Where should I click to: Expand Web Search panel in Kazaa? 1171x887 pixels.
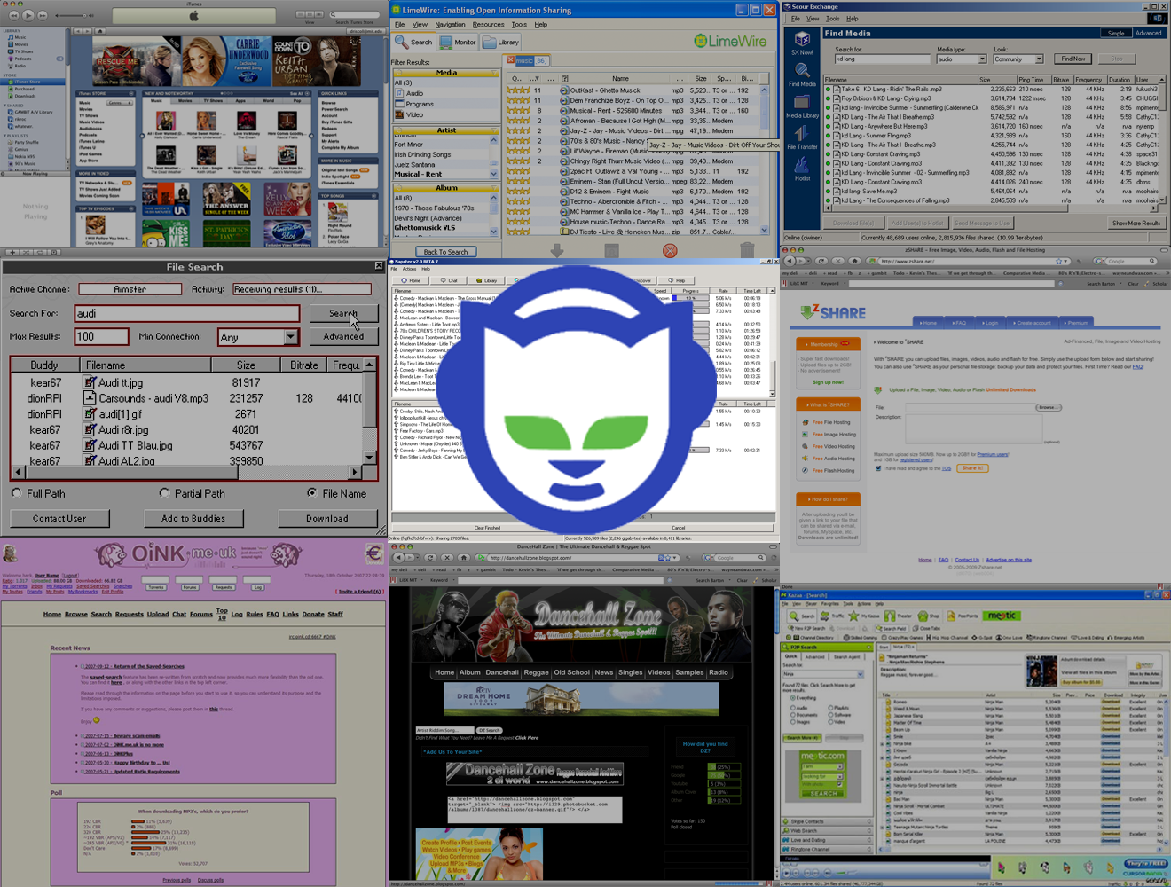pos(825,831)
